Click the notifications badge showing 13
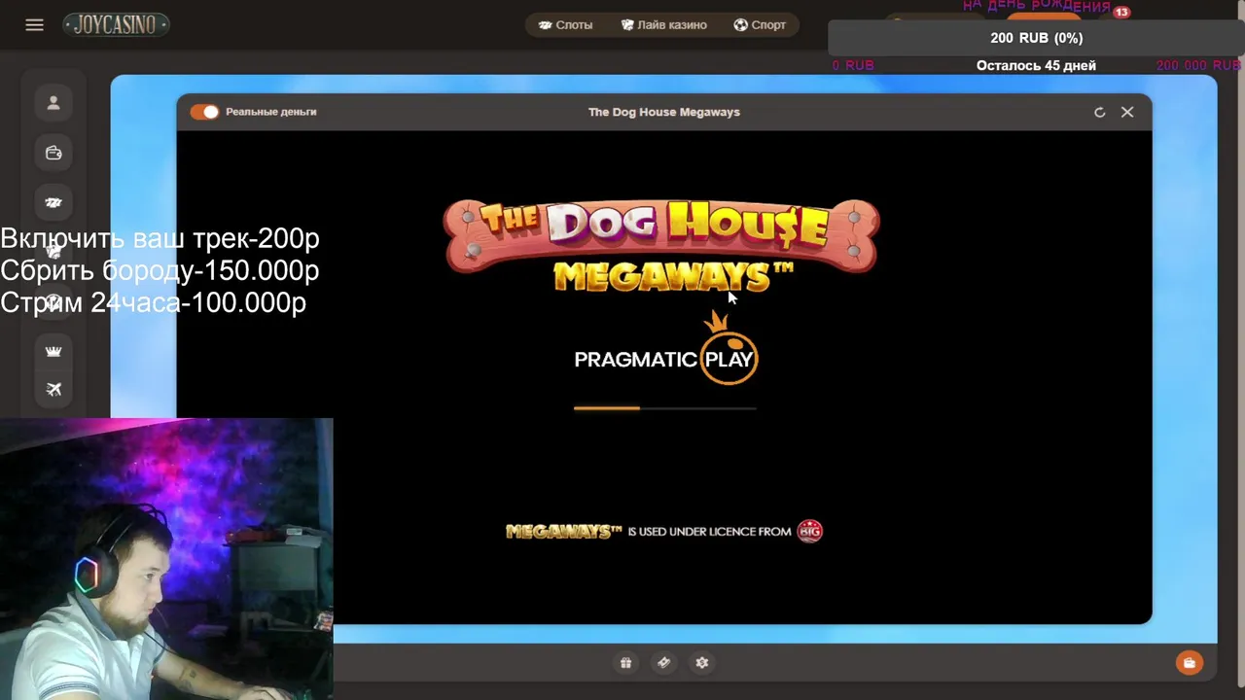This screenshot has width=1245, height=700. pos(1121,13)
